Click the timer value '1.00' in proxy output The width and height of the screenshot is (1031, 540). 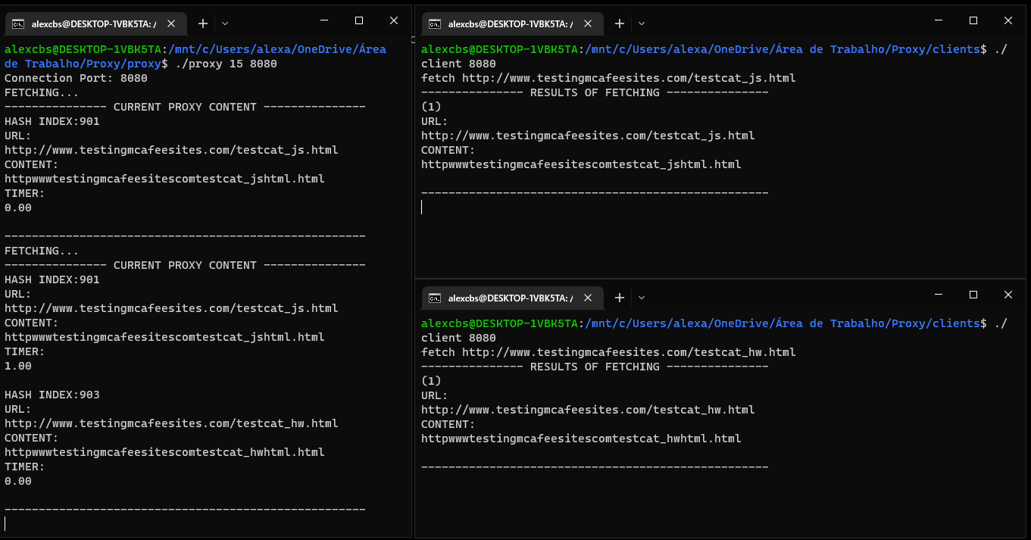(x=18, y=366)
